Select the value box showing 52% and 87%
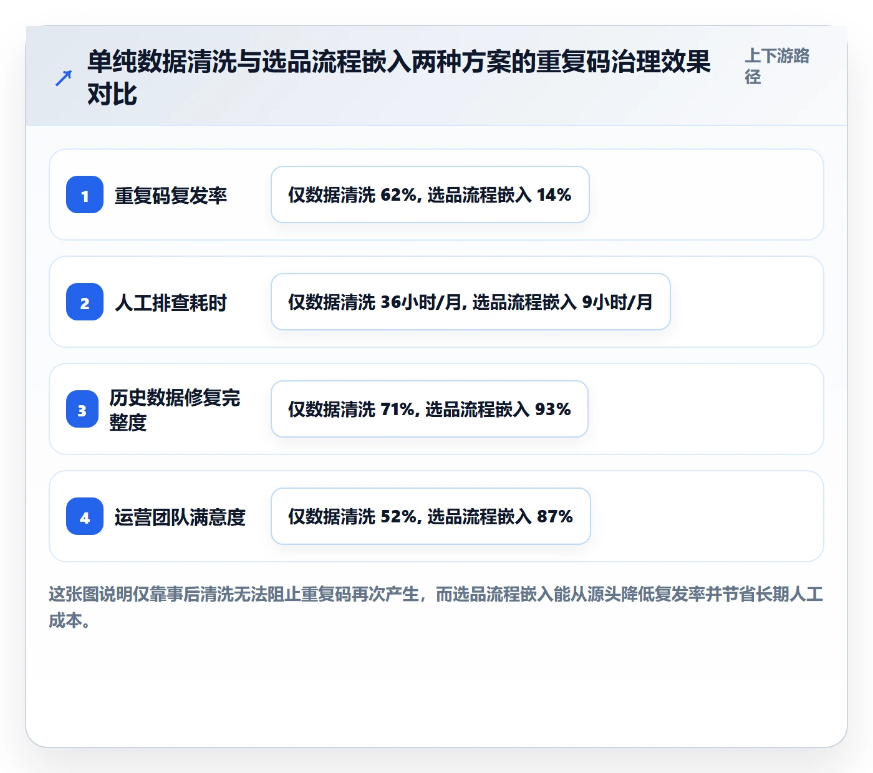The height and width of the screenshot is (773, 873). click(431, 516)
